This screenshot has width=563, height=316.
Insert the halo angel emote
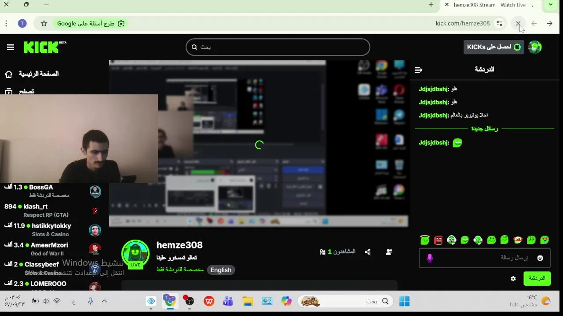pyautogui.click(x=425, y=240)
